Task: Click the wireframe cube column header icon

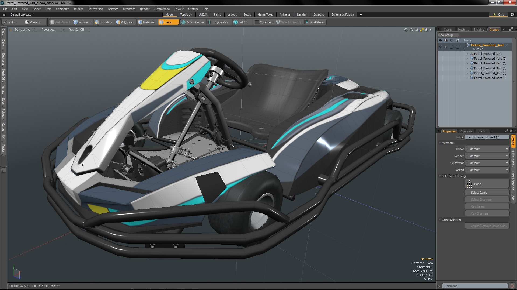Action: point(452,40)
